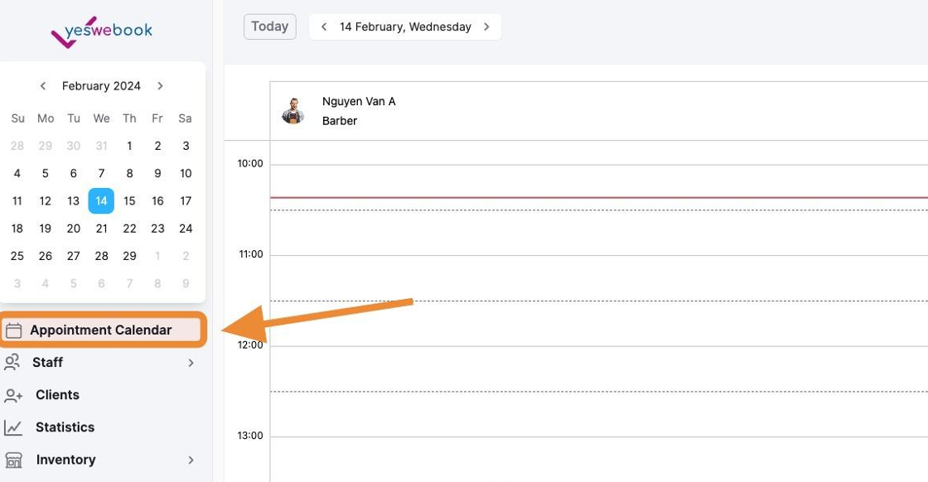Go to next month in mini calendar
The width and height of the screenshot is (928, 482).
[x=160, y=86]
